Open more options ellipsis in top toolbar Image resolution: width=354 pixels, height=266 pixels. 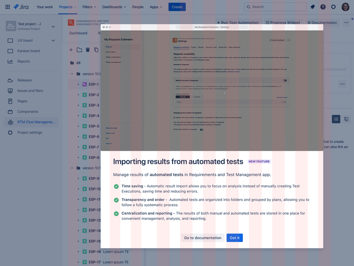tap(346, 23)
